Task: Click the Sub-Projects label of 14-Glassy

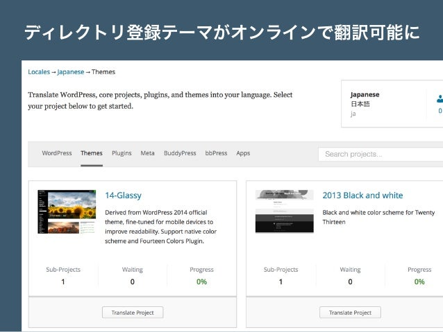Action: (63, 270)
